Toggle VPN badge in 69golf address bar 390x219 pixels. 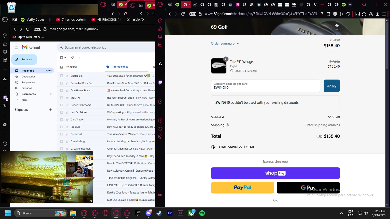tap(193, 14)
